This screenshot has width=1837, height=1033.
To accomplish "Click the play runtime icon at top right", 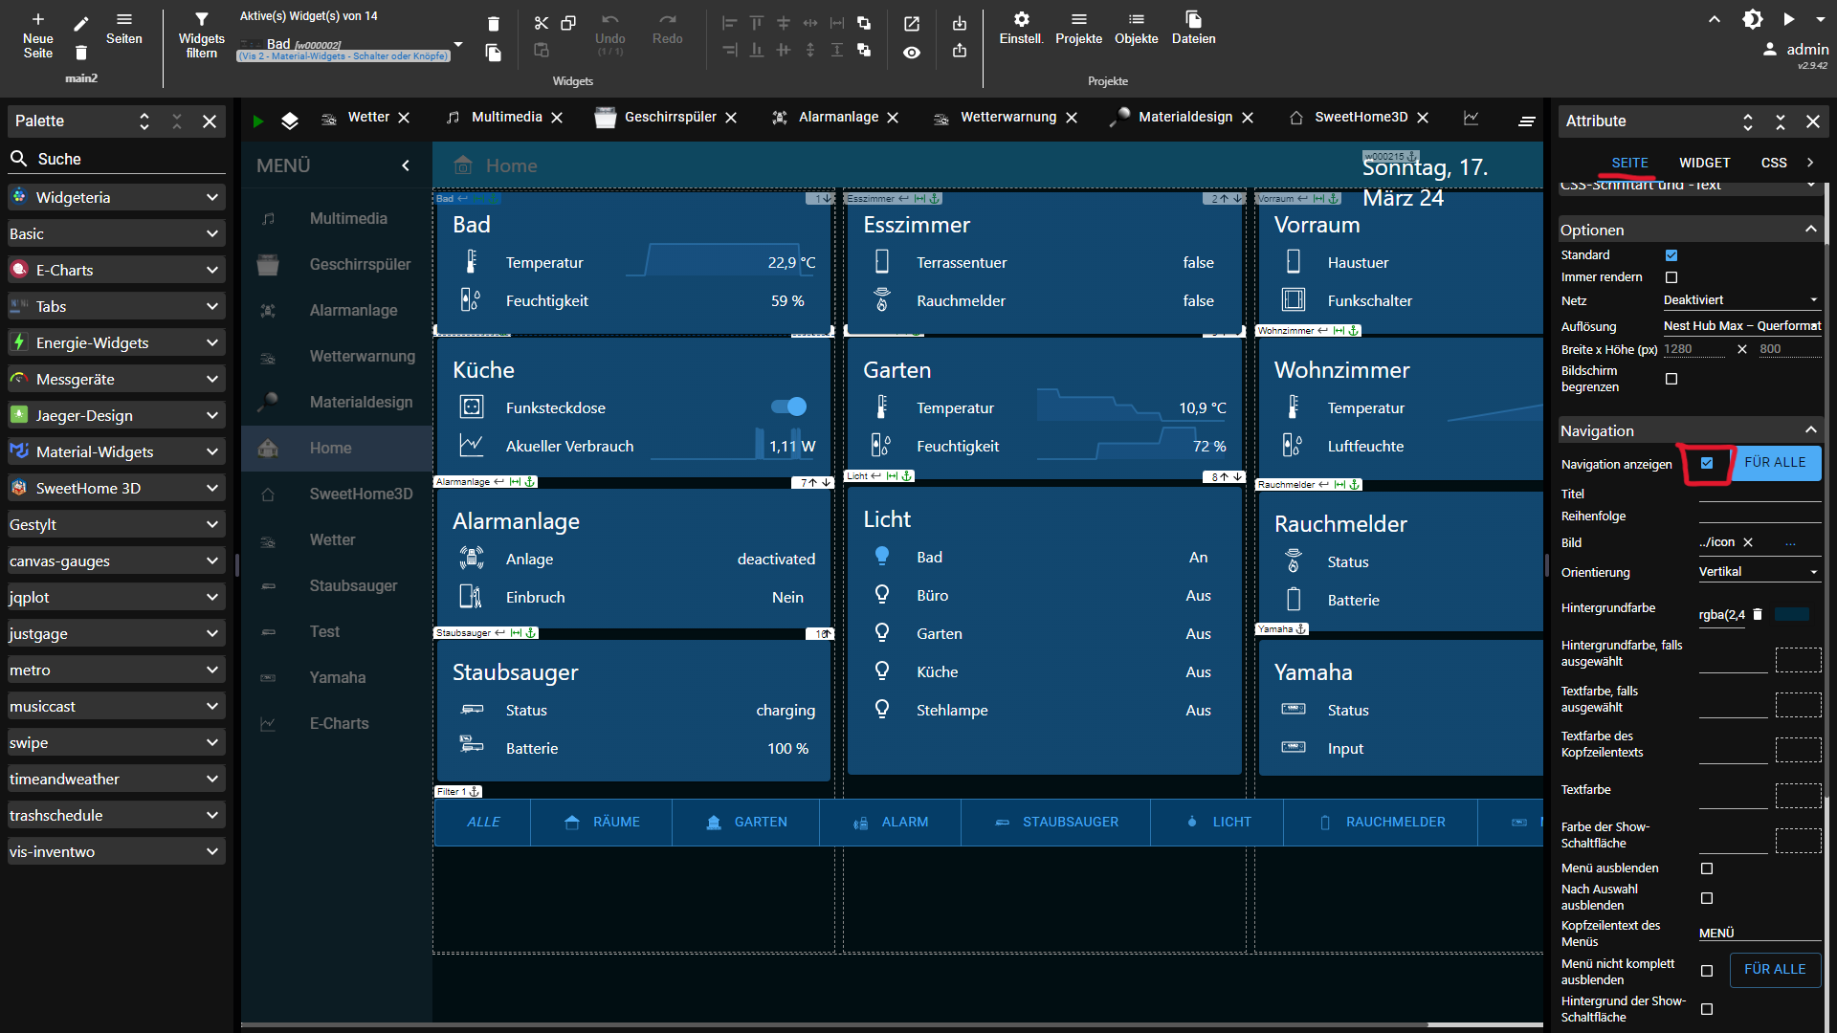I will pyautogui.click(x=1788, y=19).
